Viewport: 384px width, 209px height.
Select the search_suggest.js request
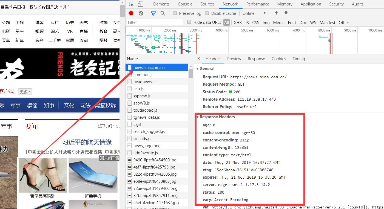click(157, 131)
